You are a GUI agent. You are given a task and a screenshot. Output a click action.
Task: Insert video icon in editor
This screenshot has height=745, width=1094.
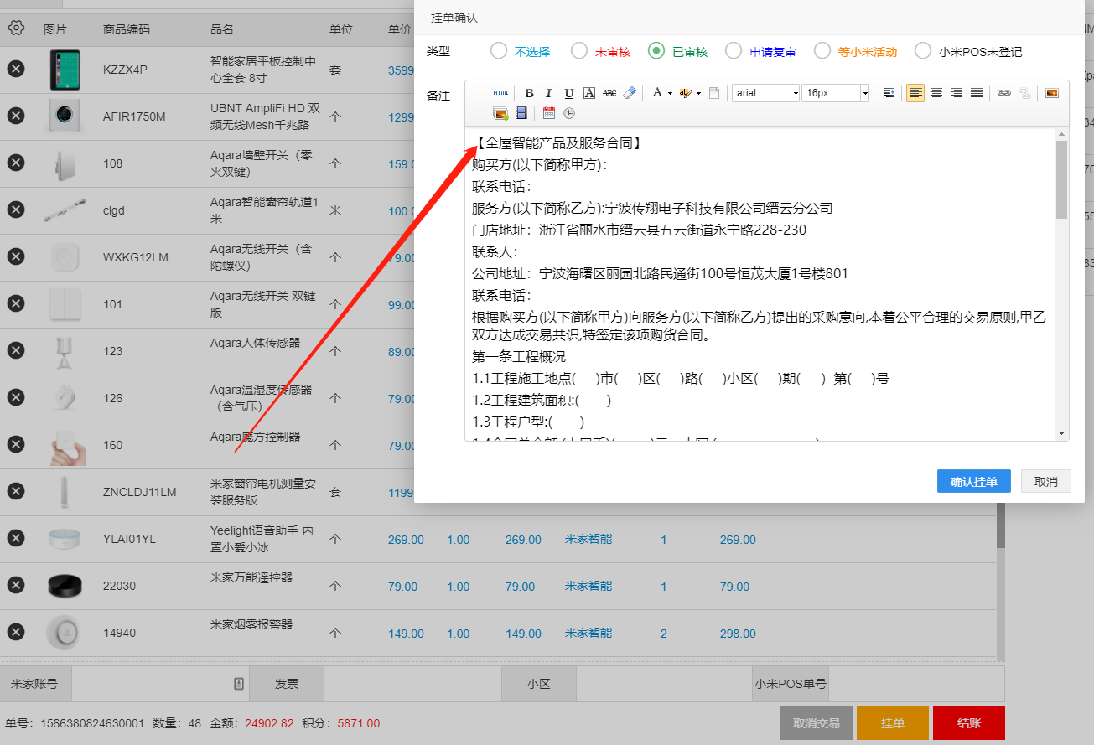521,113
